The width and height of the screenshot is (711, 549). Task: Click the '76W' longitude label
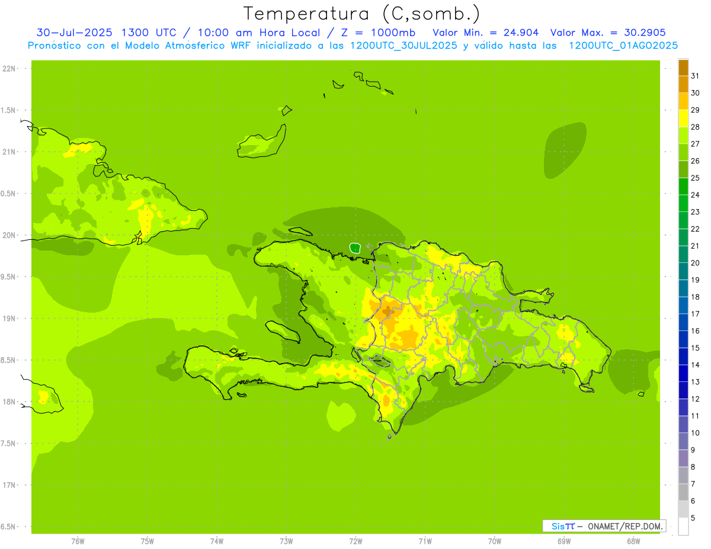(78, 541)
